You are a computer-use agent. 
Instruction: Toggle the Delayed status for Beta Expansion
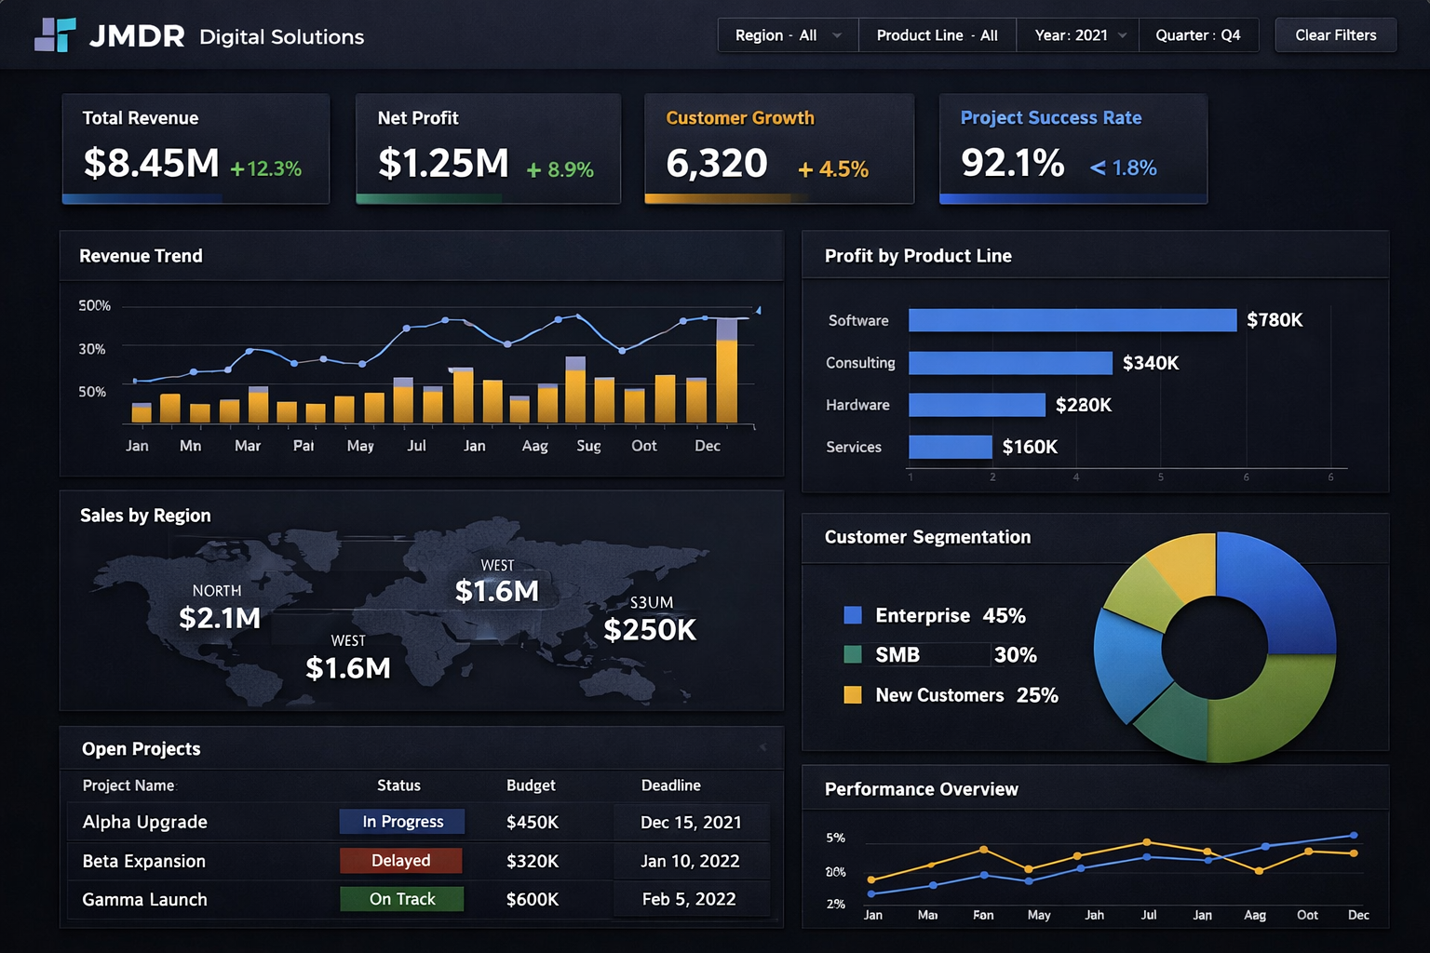coord(400,860)
